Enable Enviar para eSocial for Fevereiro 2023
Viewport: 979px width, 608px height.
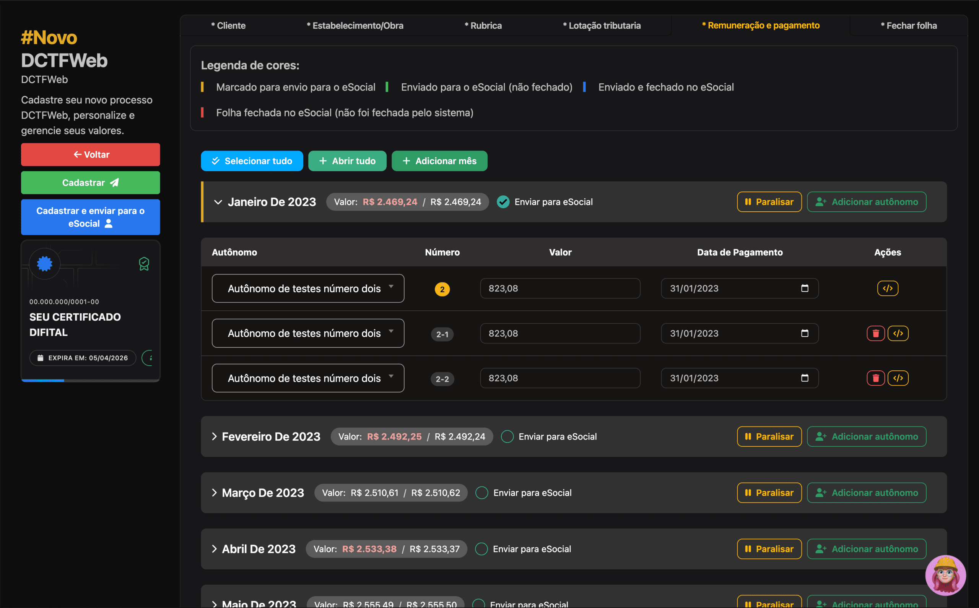click(x=507, y=437)
